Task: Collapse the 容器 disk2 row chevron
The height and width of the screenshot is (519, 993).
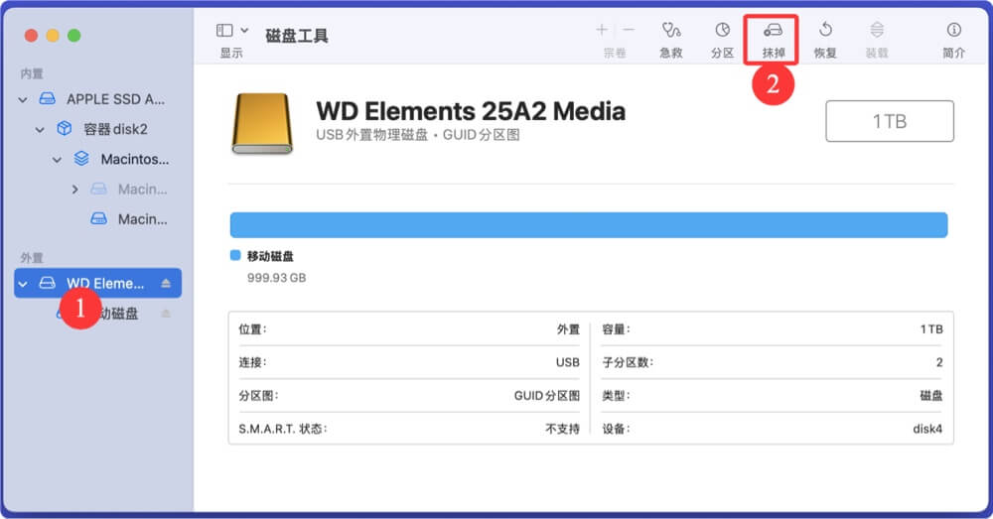Action: coord(40,130)
